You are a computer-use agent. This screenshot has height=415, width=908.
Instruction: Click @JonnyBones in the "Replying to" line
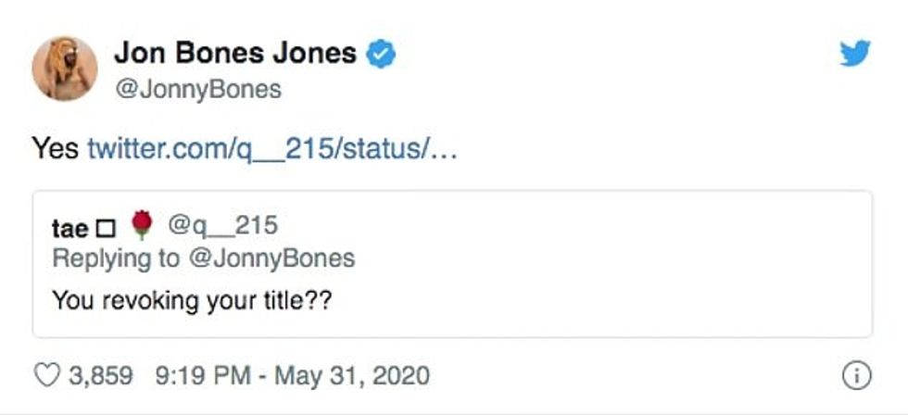(271, 258)
